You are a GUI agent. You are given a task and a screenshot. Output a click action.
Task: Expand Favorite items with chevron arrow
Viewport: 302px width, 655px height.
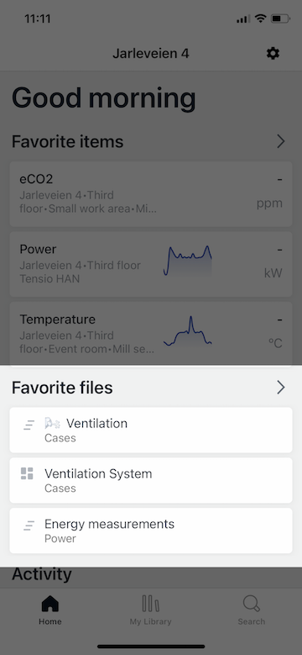coord(281,141)
